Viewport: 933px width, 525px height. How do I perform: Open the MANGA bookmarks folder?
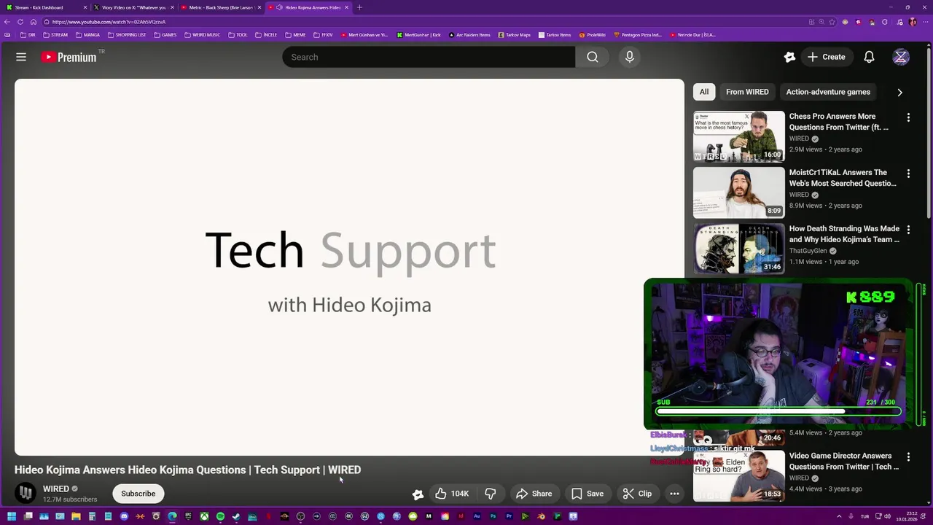click(x=88, y=35)
